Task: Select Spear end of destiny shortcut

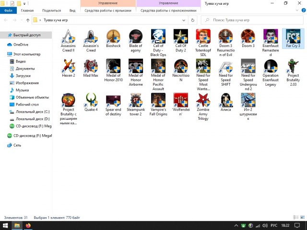Action: point(113,104)
